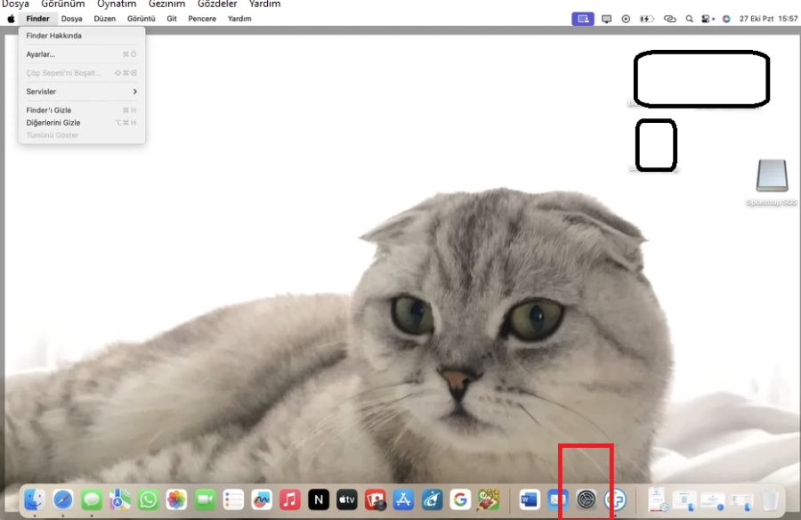The width and height of the screenshot is (801, 520).
Task: Open the Photos app from the Dock
Action: 176,500
